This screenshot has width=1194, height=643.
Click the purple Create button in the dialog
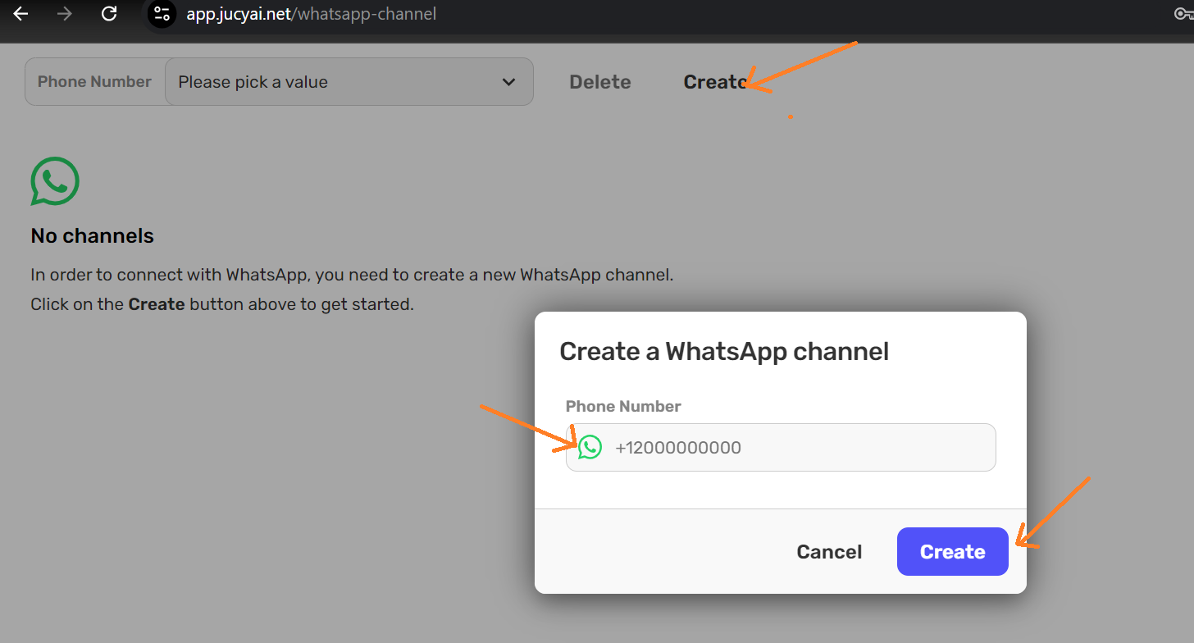[x=953, y=552]
